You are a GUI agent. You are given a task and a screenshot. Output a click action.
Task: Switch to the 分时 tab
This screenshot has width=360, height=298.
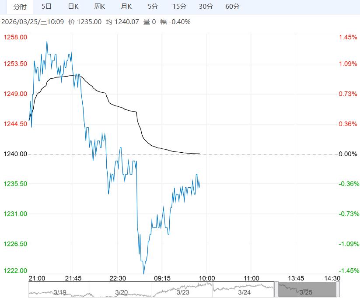[x=20, y=7]
